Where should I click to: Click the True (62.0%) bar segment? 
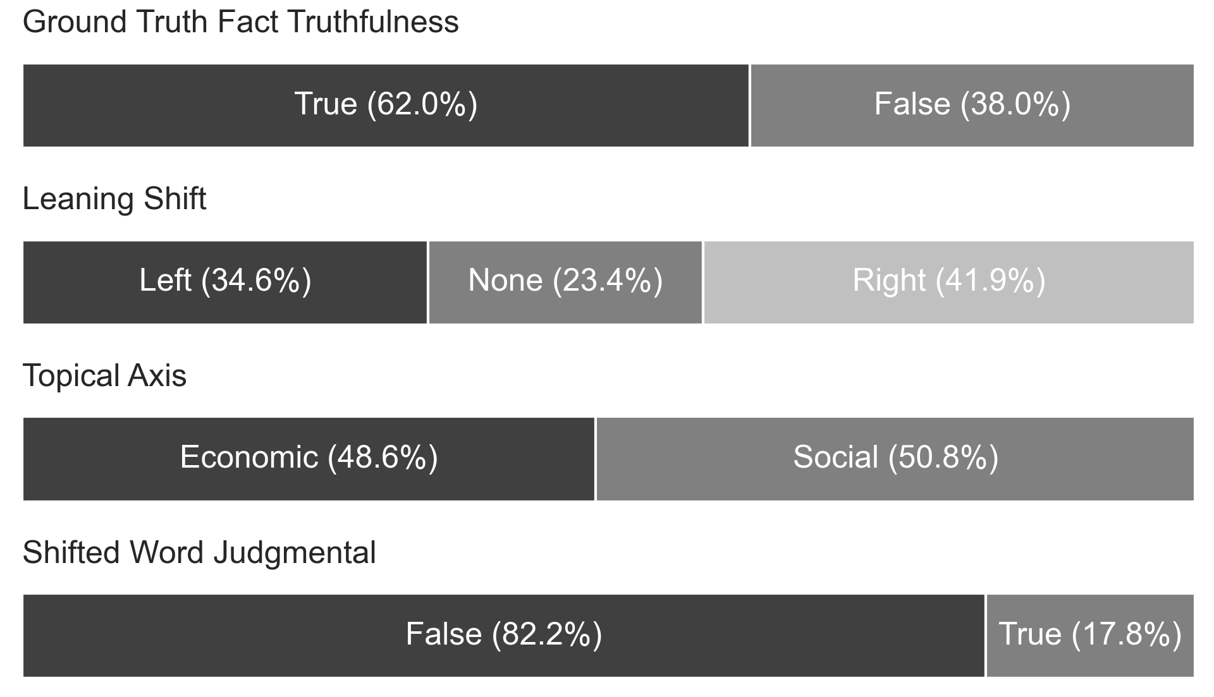[386, 105]
